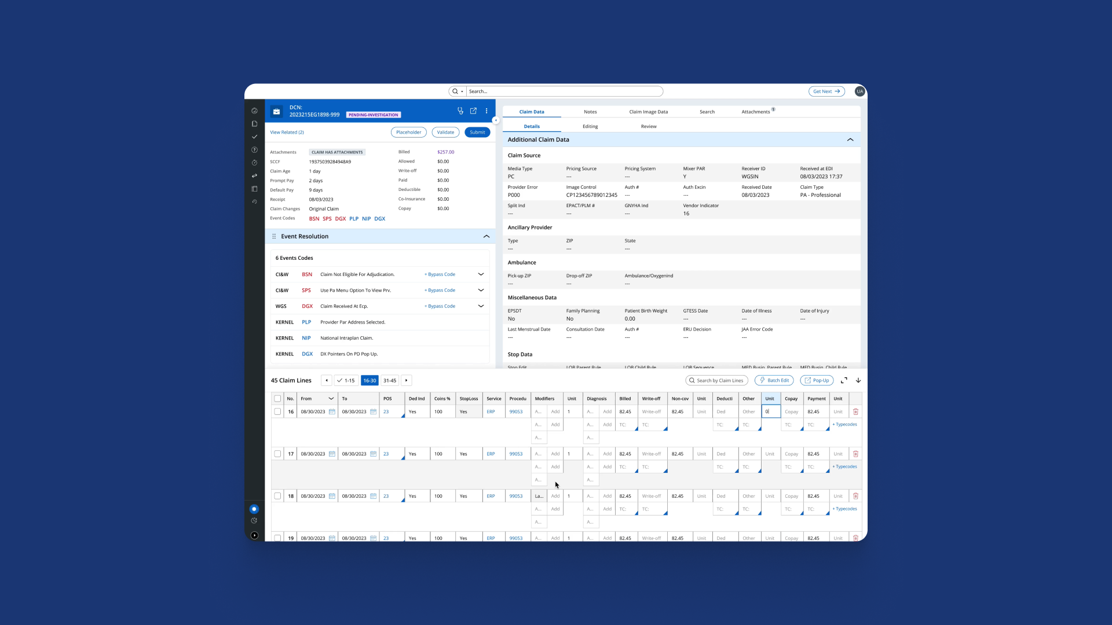1112x625 pixels.
Task: Open the Editing sub-tab under Claim Data
Action: point(590,126)
